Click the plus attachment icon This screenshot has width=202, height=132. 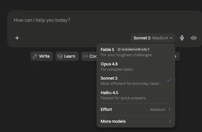17,38
